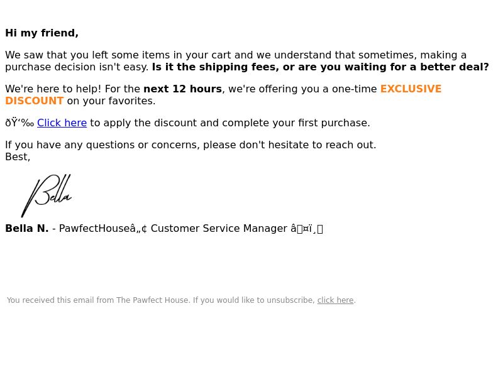Click the bold 'next 12 hours' text
Screen dimensions: 503x377
(182, 89)
